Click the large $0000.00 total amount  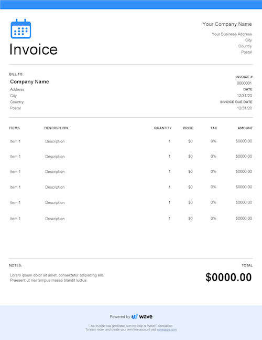point(228,277)
